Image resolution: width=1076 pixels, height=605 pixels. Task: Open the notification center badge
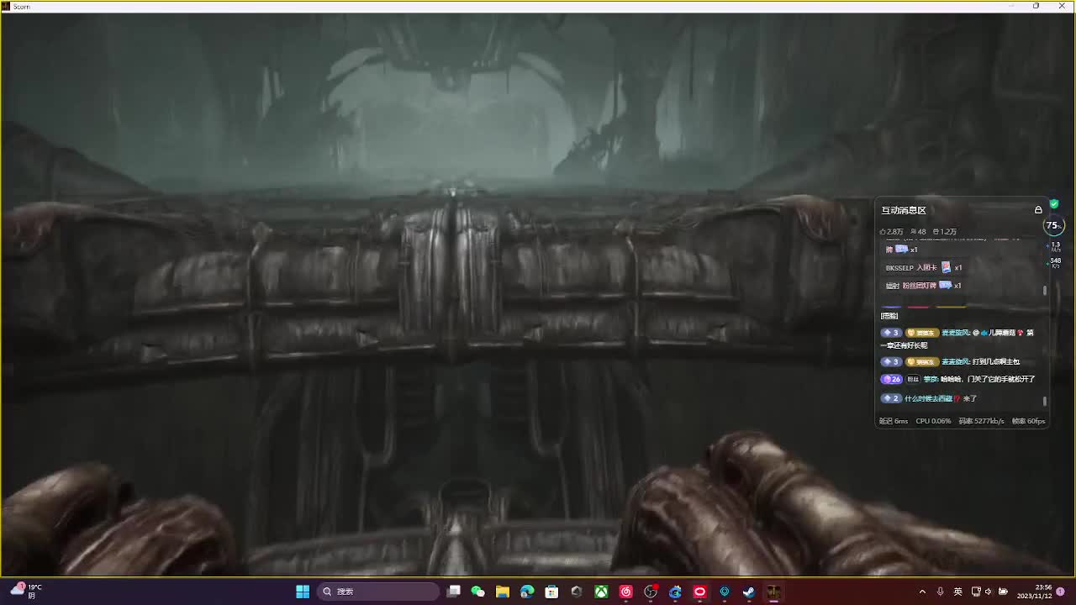point(1061,592)
